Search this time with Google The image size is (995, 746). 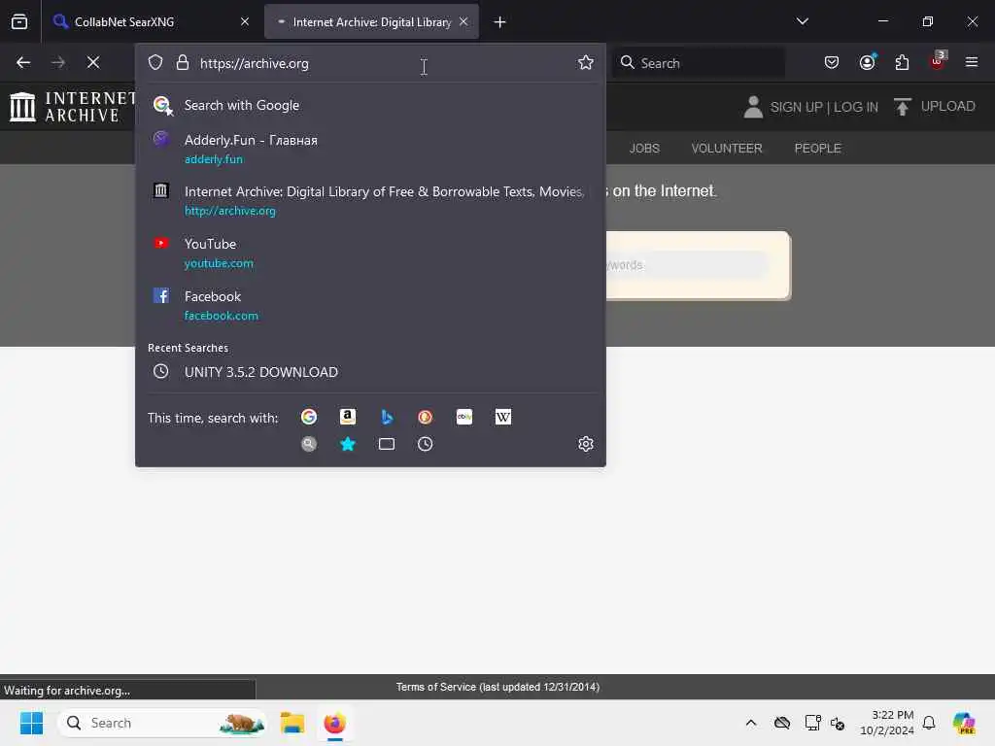309,417
